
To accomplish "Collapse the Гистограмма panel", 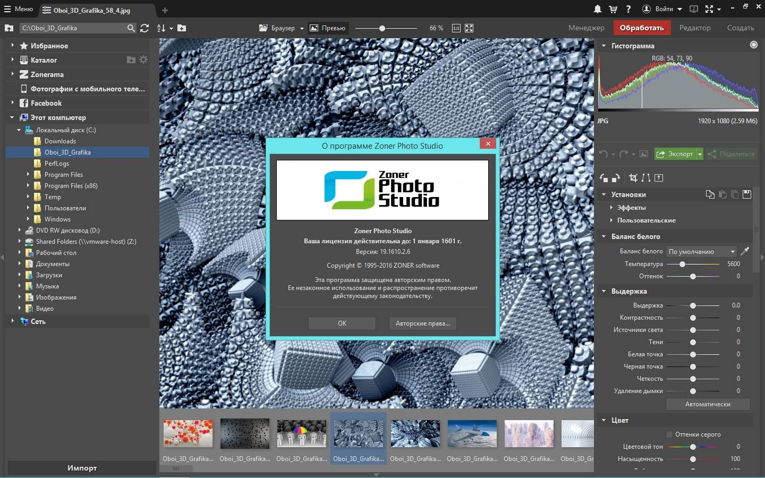I will [603, 46].
